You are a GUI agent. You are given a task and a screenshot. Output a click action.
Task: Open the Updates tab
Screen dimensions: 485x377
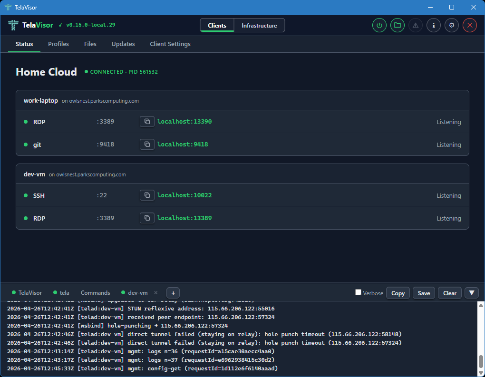(123, 44)
